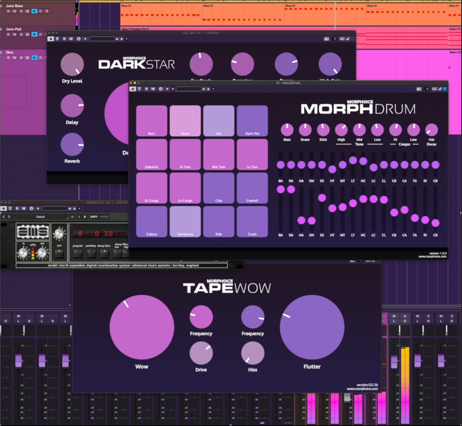Click the large Flutter knob in TapeWow
Image resolution: width=462 pixels, height=426 pixels.
(312, 327)
